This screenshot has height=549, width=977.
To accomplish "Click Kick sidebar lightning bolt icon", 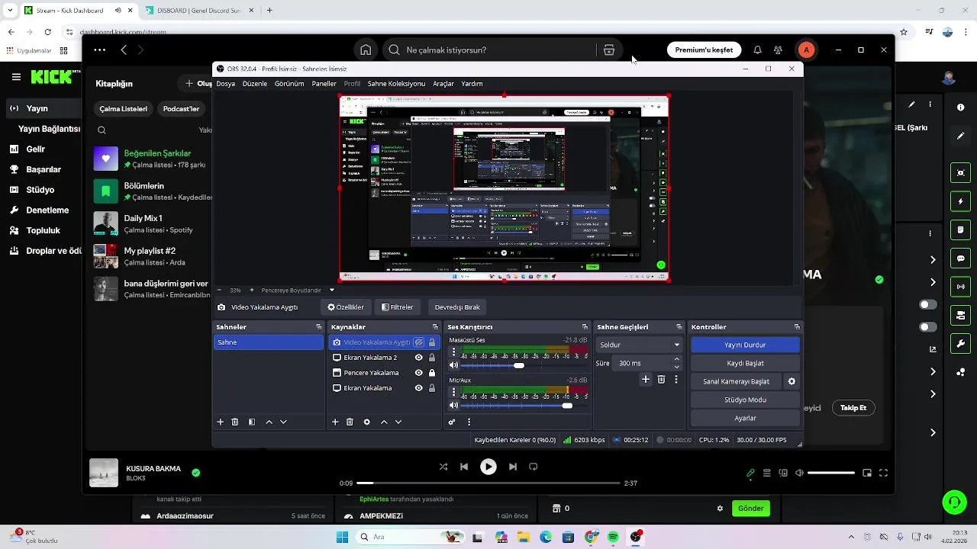I will pos(961,201).
